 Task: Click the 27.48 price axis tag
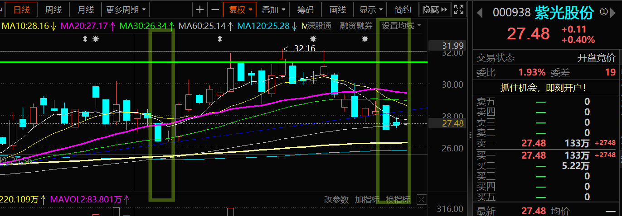(x=446, y=123)
